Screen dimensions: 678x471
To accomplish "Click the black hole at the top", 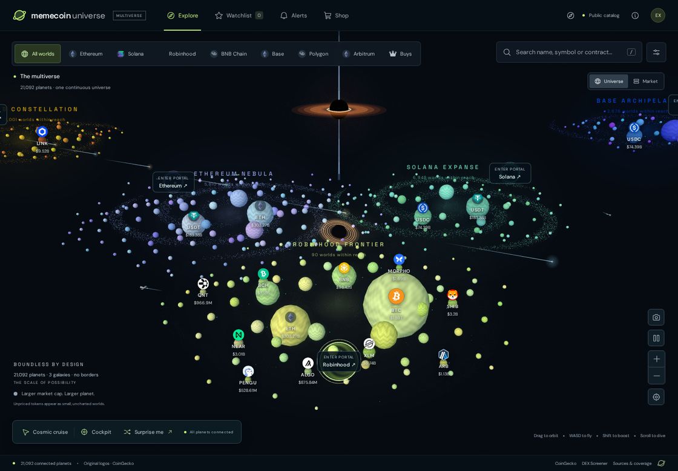I will 339,108.
